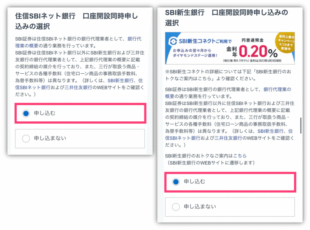310x230 pixels.
Task: Open 銀行代理業の概要 link in right panel
Action: (228, 93)
